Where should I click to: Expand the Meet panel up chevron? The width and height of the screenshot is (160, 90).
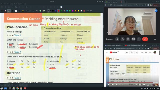[155, 39]
